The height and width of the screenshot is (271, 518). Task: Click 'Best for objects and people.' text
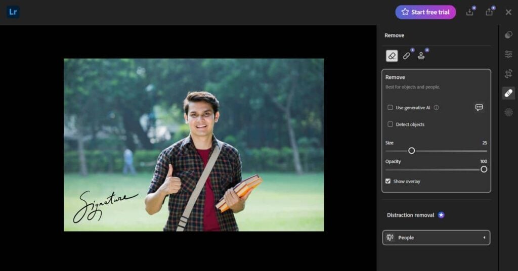[413, 87]
